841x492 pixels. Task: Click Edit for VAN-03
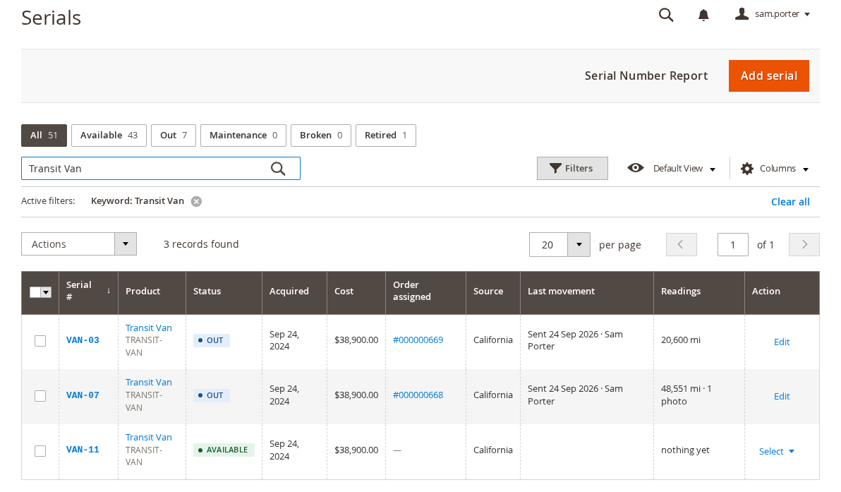point(782,342)
